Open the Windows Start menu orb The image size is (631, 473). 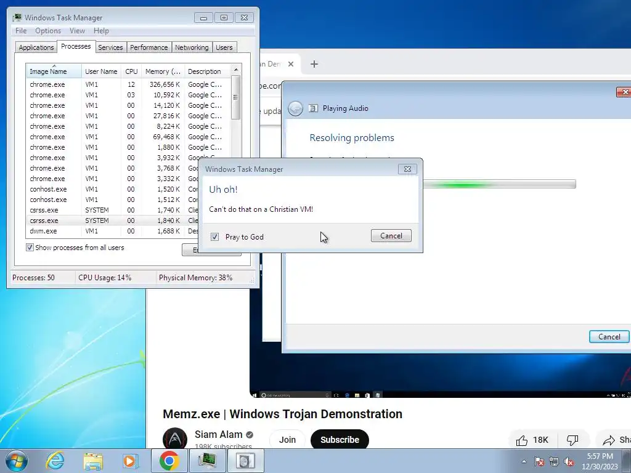click(x=17, y=461)
